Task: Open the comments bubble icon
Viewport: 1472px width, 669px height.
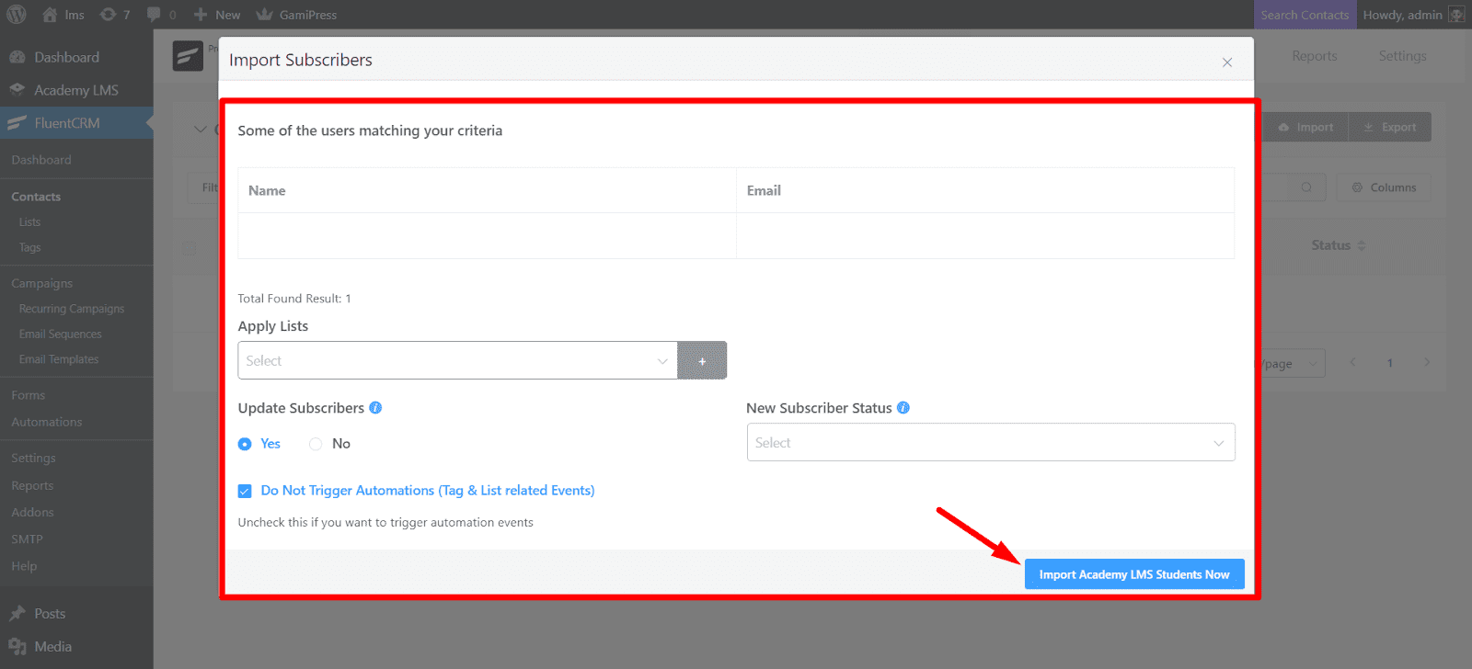Action: 154,15
